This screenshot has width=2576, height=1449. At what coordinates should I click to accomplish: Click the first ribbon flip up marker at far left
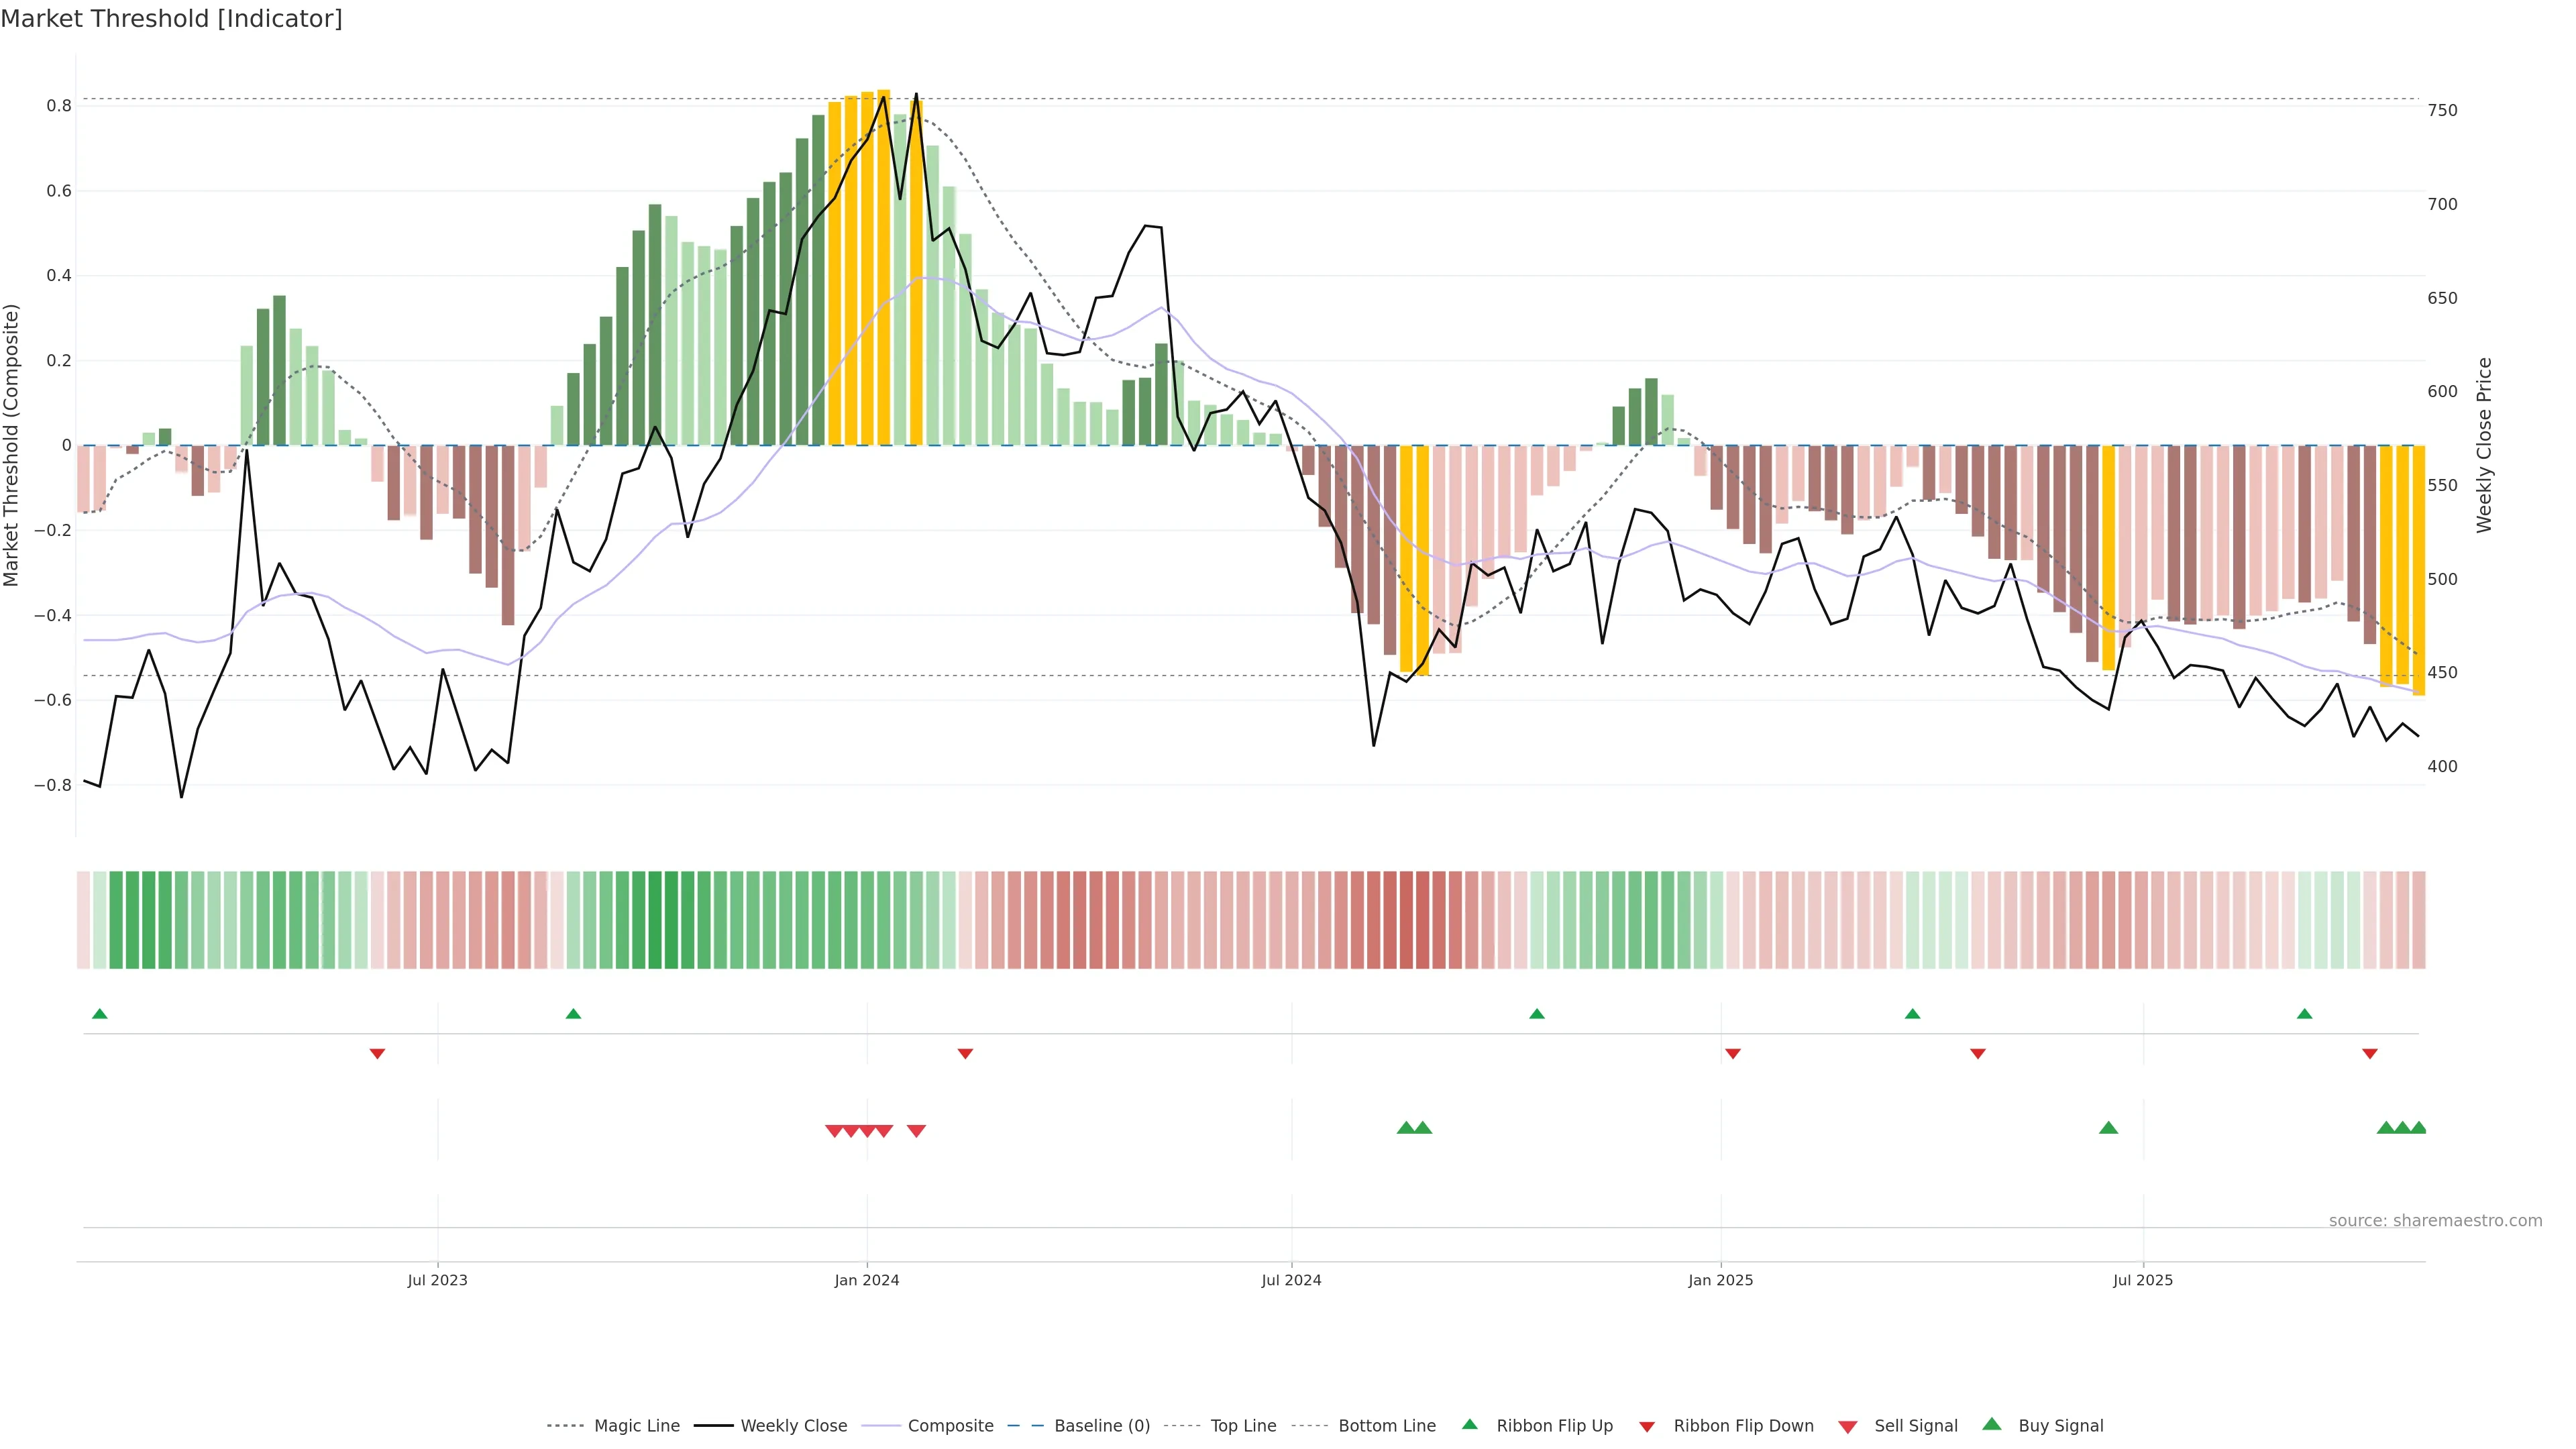tap(99, 1014)
